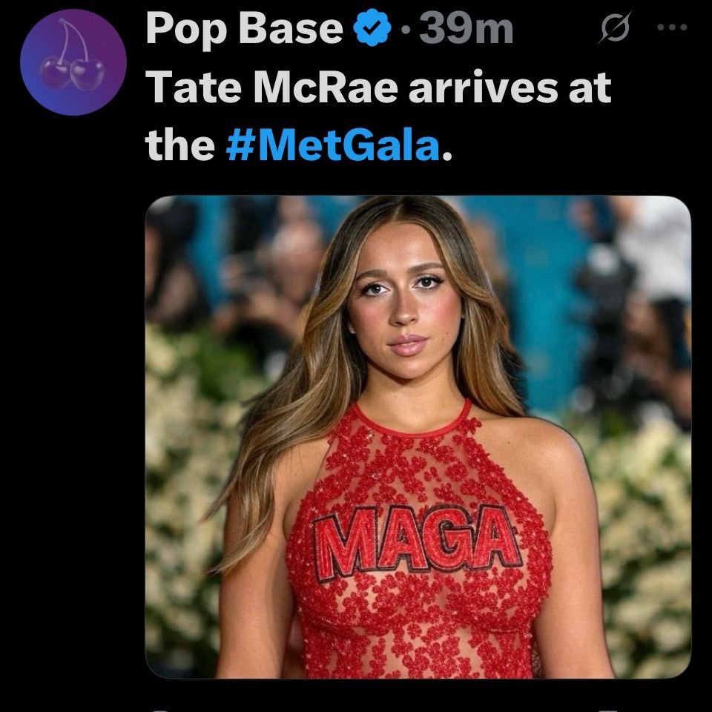Click the 'Tate McRae arrives at' text
The width and height of the screenshot is (712, 712).
coord(378,88)
